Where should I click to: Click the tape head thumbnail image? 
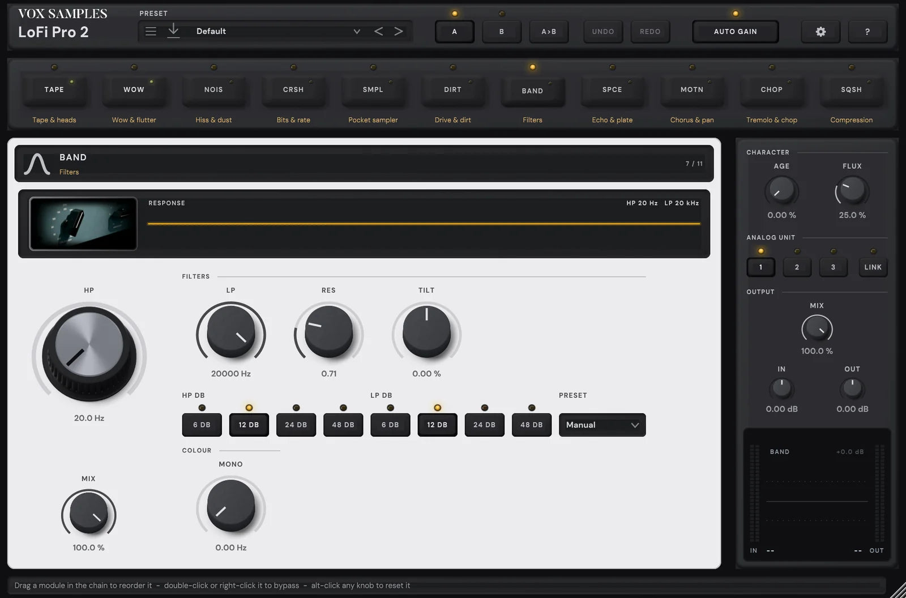coord(83,224)
